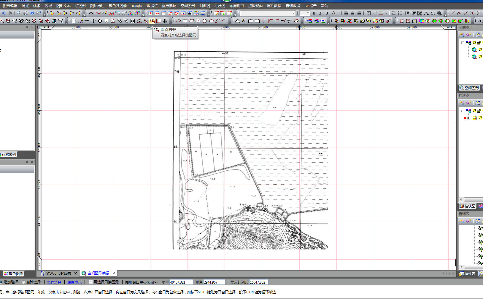The width and height of the screenshot is (483, 299).
Task: Click the numbered list icon
Action: pyautogui.click(x=400, y=13)
